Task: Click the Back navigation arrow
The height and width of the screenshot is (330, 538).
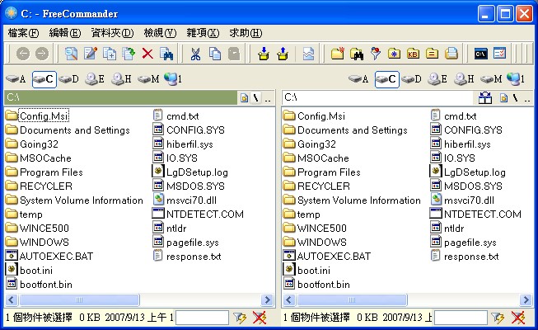Action: click(23, 54)
